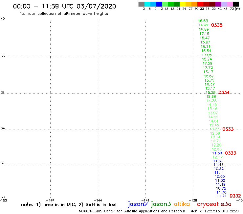Select the 10.90 reading
243x214 pixels.
[x=220, y=177]
